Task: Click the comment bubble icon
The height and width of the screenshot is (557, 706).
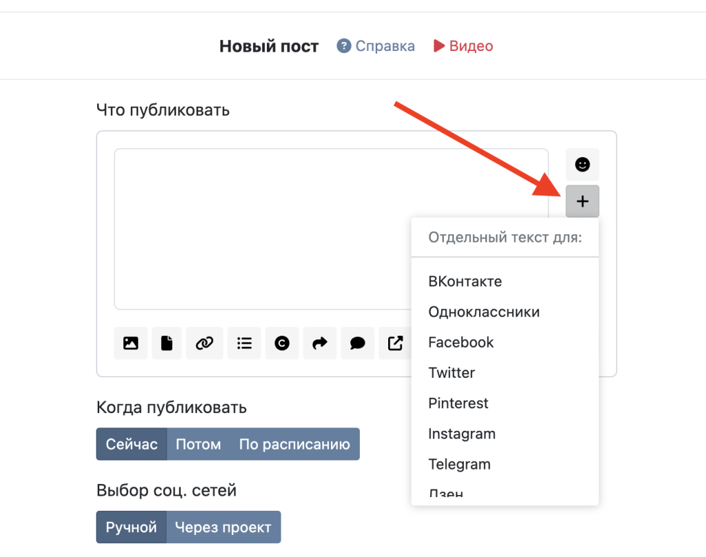Action: pos(357,343)
